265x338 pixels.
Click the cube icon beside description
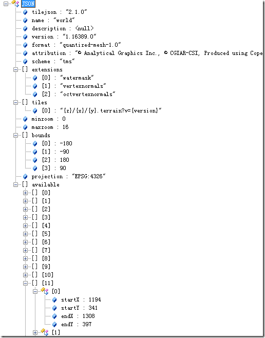(x=25, y=28)
